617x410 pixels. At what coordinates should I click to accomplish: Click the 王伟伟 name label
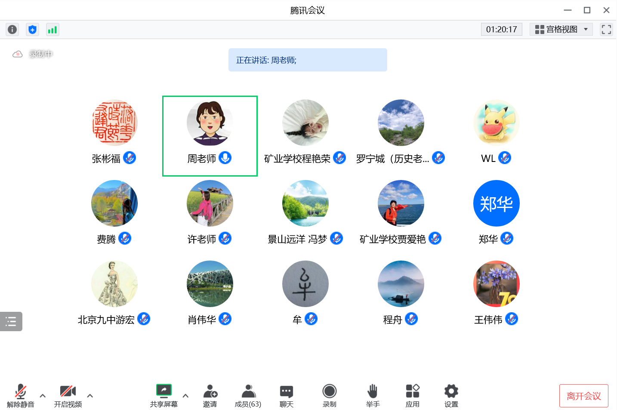click(x=488, y=320)
